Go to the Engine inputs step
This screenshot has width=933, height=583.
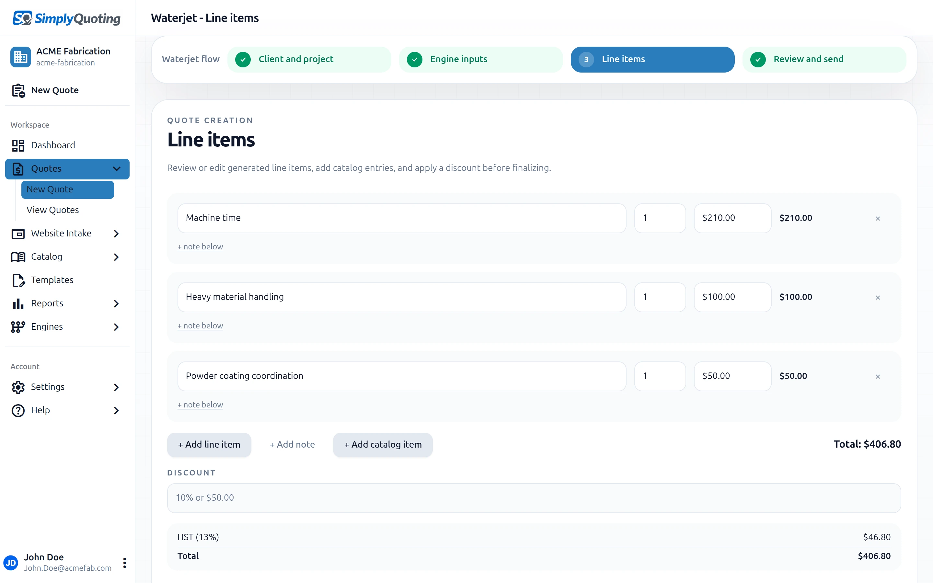click(481, 59)
